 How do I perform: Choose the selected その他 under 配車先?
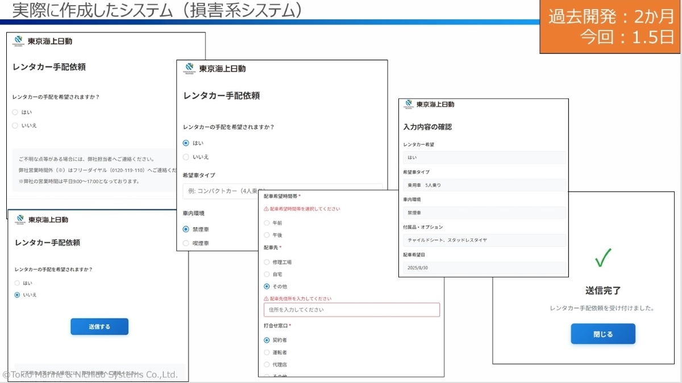click(267, 287)
